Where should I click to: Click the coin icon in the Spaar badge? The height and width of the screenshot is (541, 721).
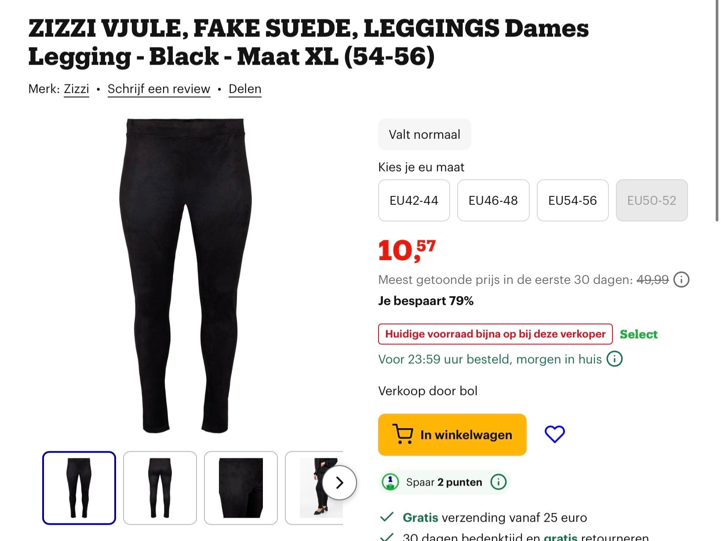(x=390, y=482)
